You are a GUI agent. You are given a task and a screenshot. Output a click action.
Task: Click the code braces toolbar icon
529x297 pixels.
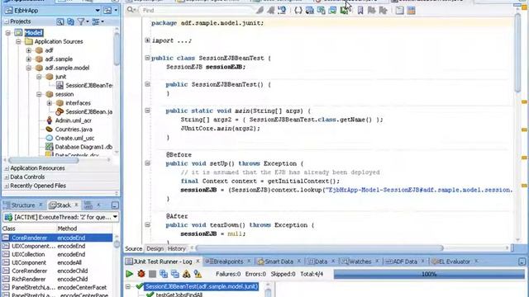tap(298, 11)
